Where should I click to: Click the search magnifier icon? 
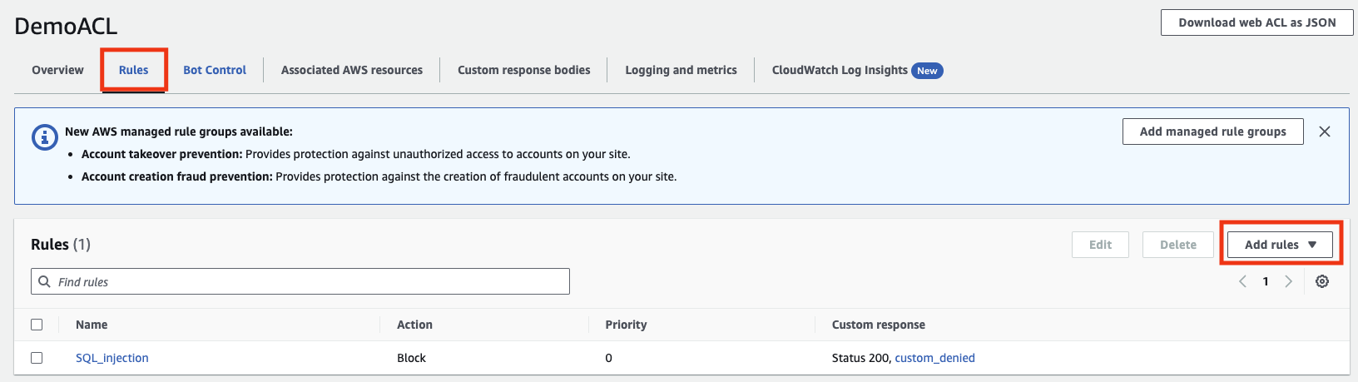click(45, 281)
